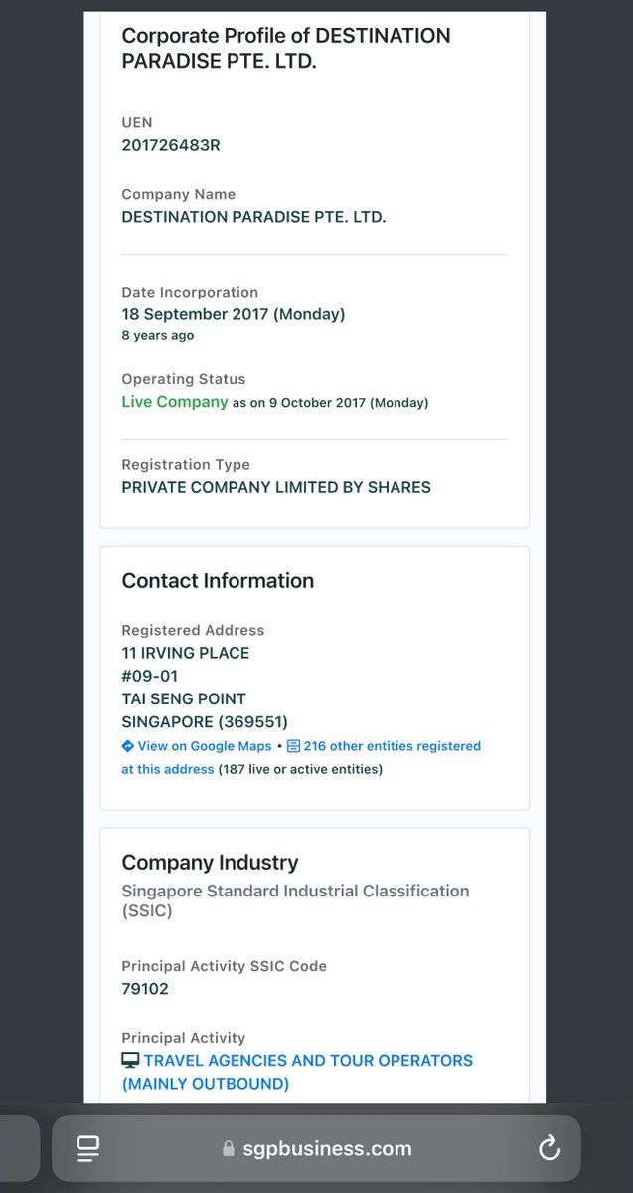Click Private Company Limited by Shares text
The image size is (633, 1193).
pyautogui.click(x=276, y=488)
